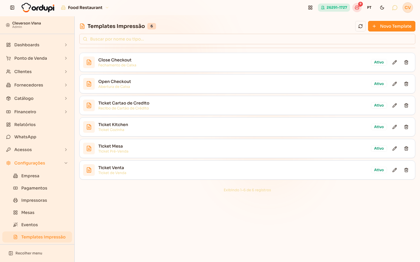The height and width of the screenshot is (262, 420).
Task: Edit the Ticket Kitchen template
Action: coord(395,127)
